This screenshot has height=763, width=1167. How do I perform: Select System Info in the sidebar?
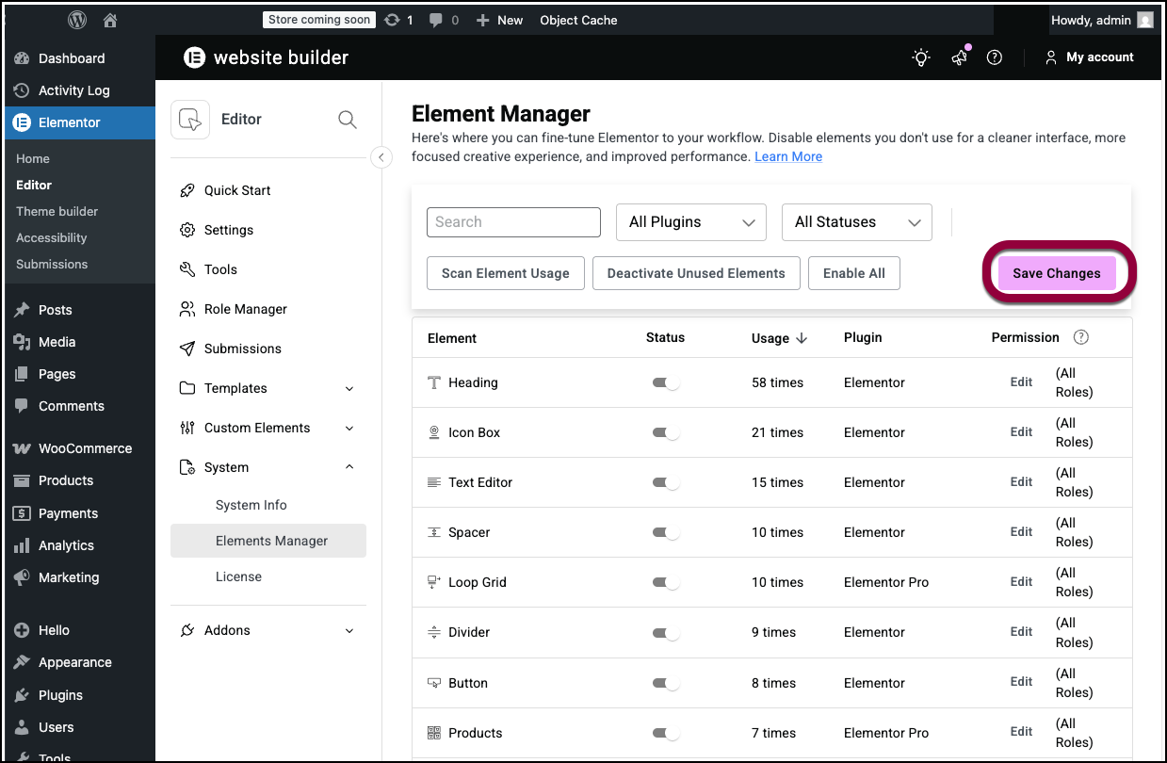click(x=251, y=505)
